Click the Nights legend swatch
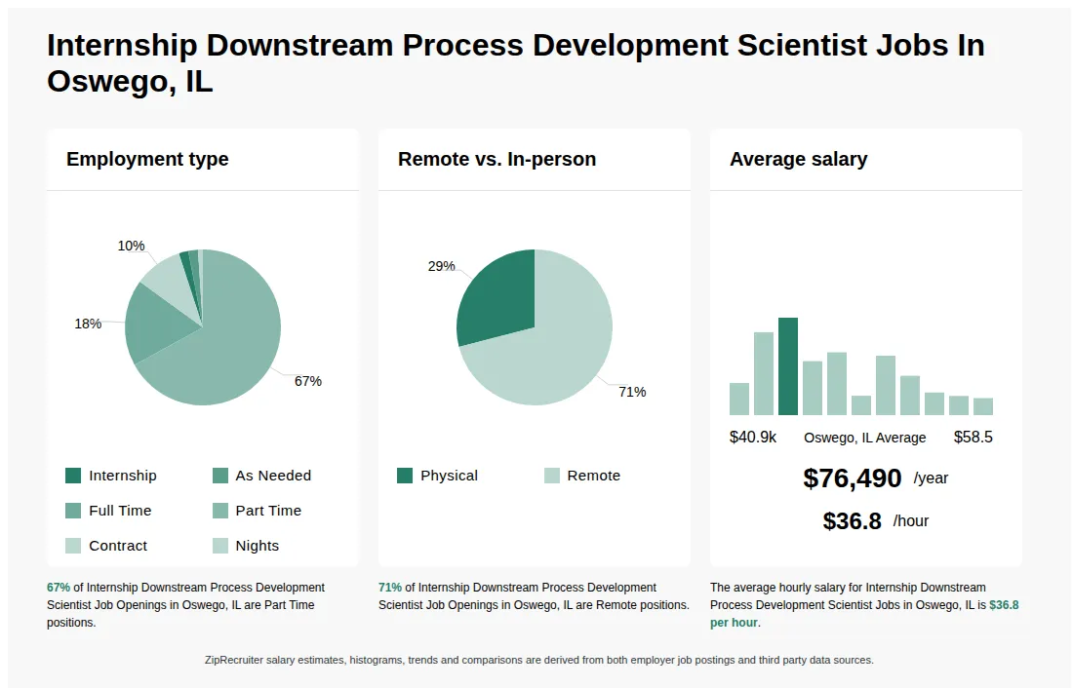 [x=220, y=546]
